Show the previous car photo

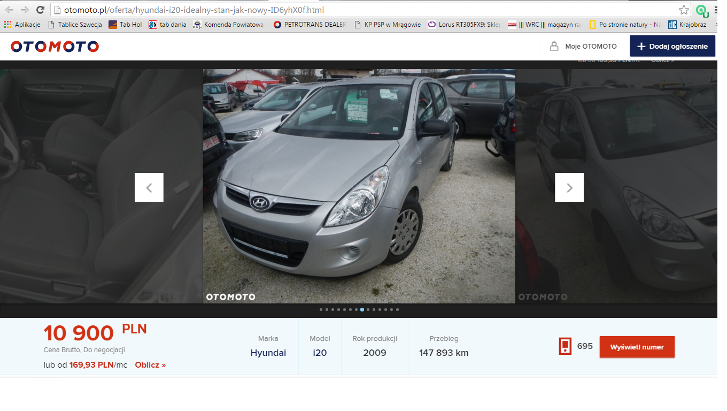149,187
